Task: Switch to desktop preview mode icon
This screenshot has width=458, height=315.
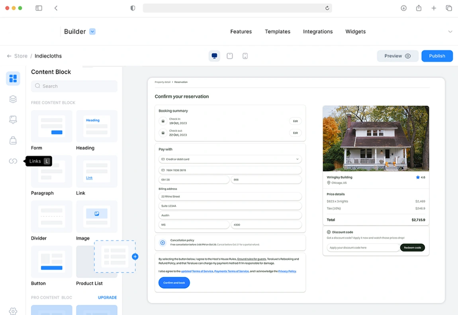Action: coord(214,56)
